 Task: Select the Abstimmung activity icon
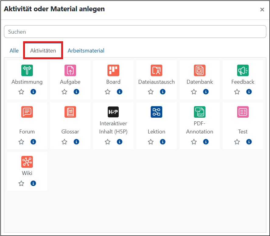click(x=27, y=70)
